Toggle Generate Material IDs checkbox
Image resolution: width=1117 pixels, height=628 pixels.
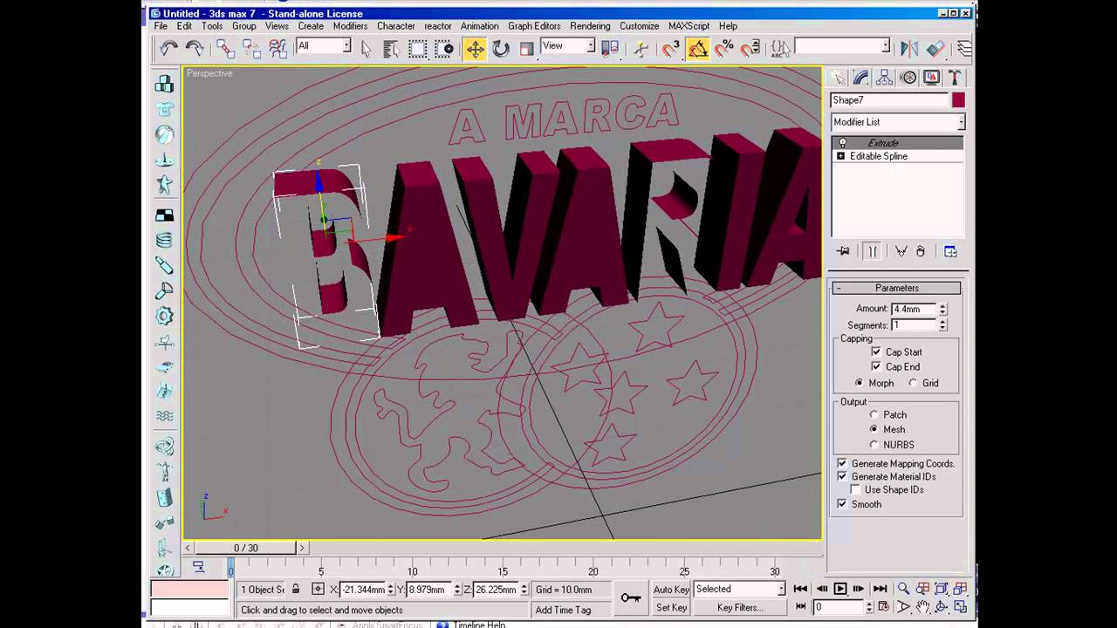[x=842, y=477]
